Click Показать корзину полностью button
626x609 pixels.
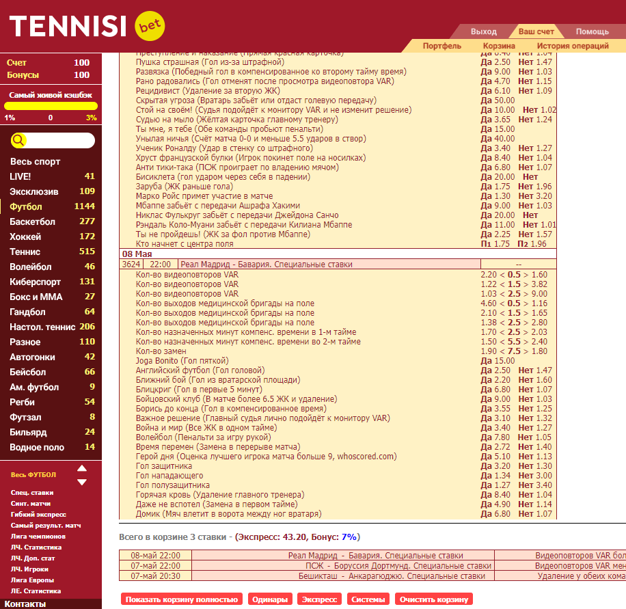182,599
